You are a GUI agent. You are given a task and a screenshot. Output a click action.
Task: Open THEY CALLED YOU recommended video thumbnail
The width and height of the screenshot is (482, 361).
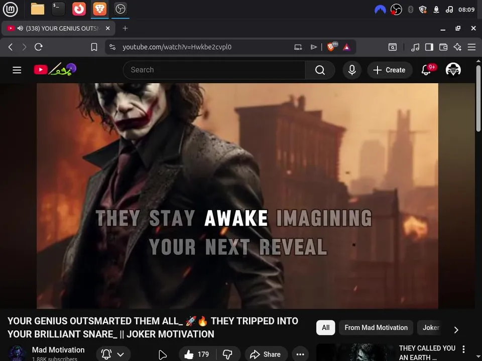click(x=355, y=352)
